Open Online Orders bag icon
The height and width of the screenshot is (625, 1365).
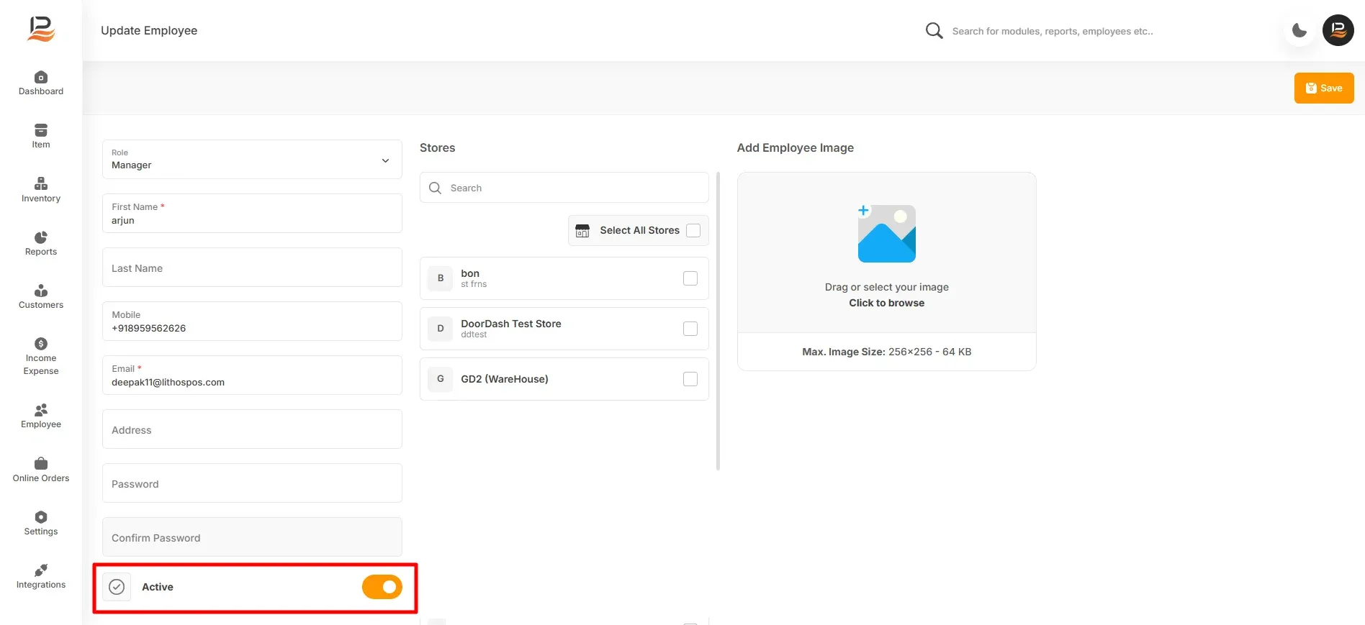point(41,463)
